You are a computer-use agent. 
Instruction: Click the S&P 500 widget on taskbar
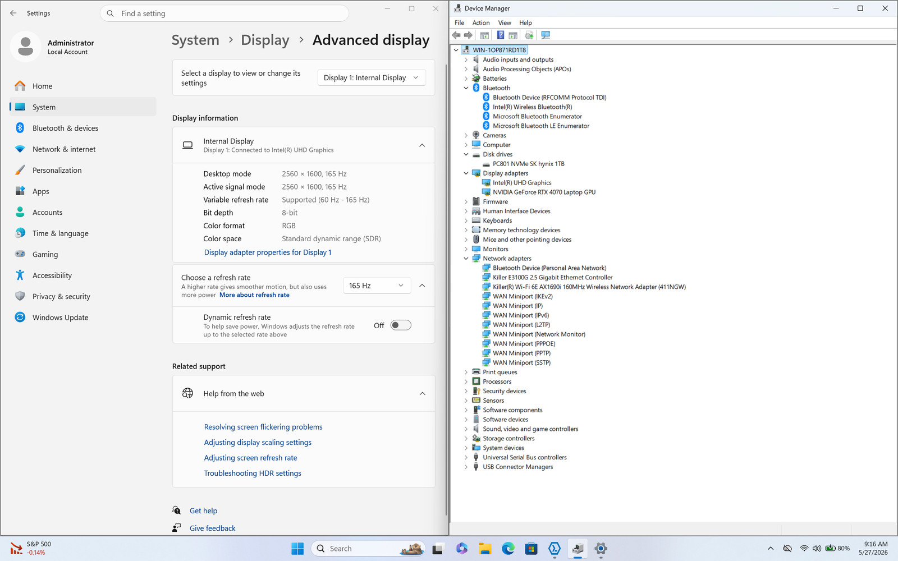coord(31,548)
